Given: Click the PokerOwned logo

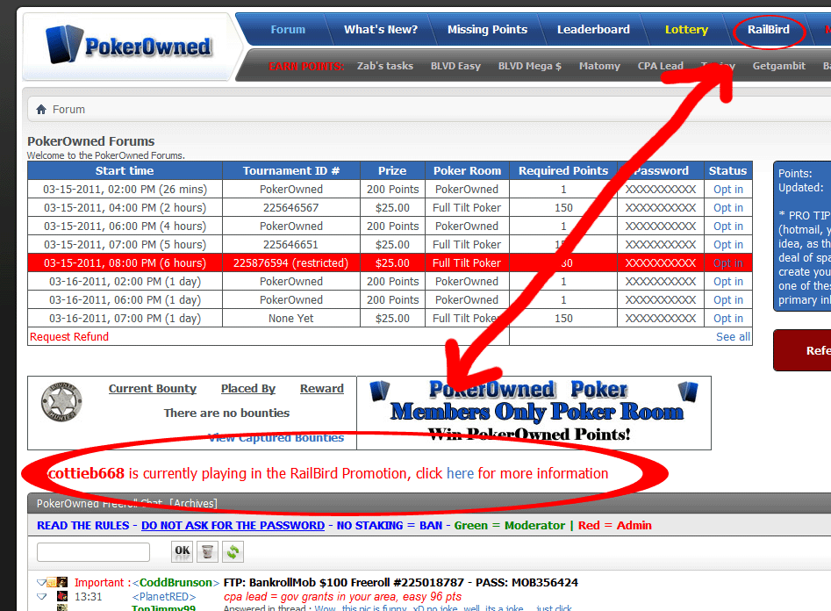Looking at the screenshot, I should (x=129, y=45).
